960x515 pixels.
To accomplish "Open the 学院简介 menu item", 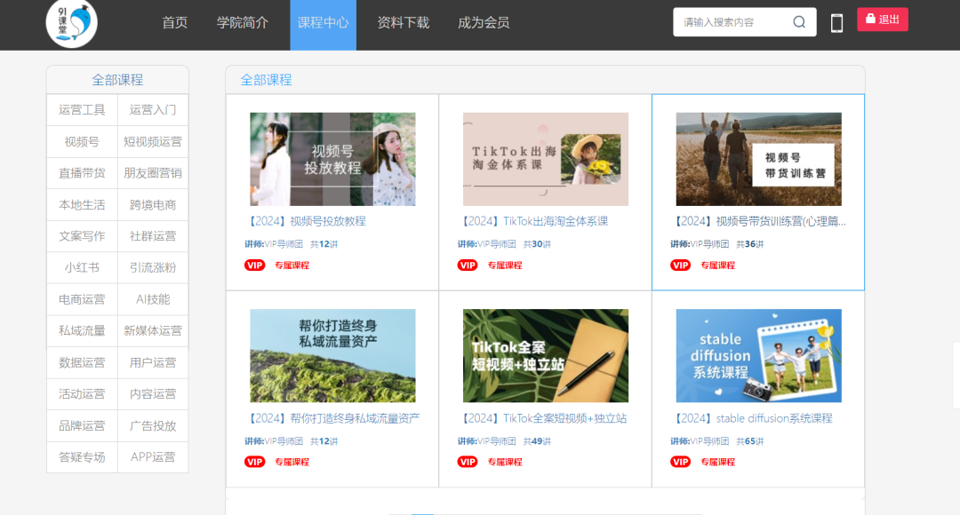I will [x=243, y=22].
